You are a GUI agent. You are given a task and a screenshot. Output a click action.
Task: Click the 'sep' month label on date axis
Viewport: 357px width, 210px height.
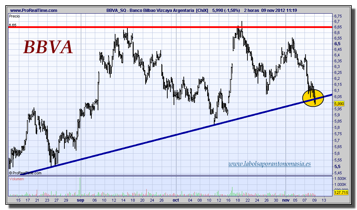point(80,200)
